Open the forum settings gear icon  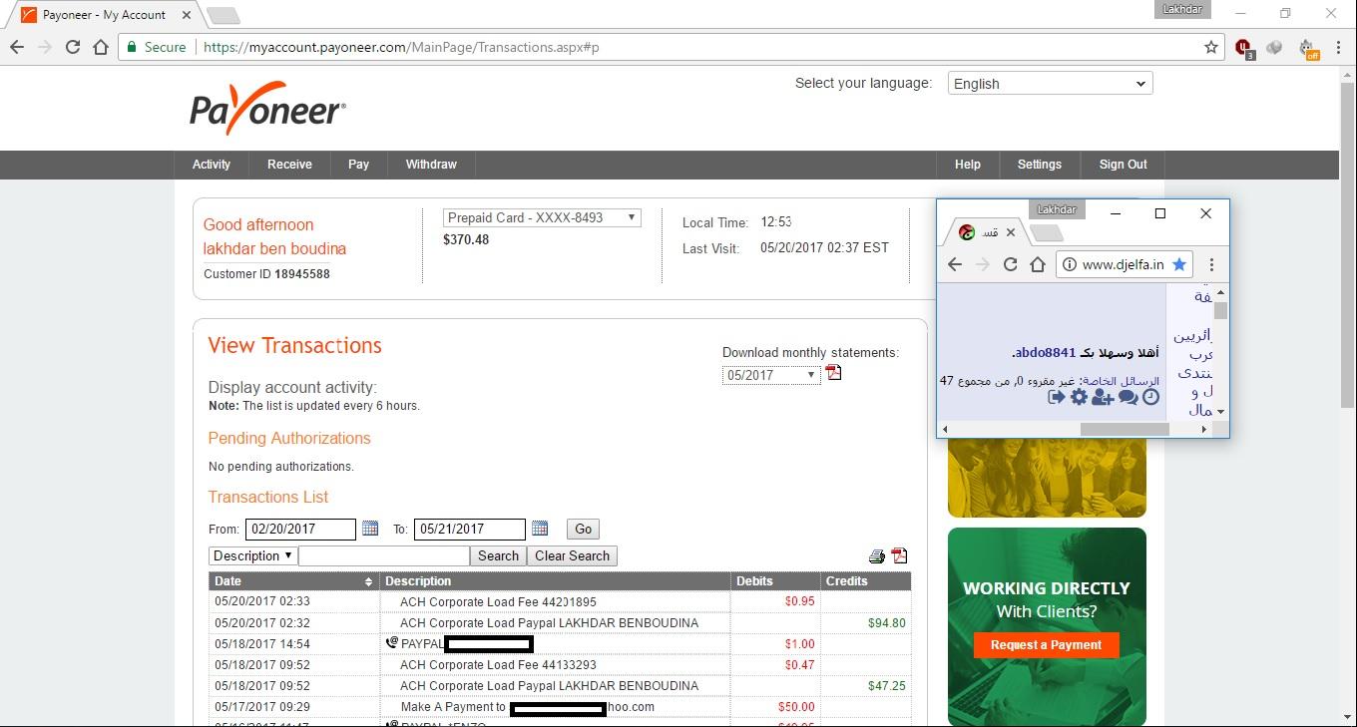pos(1079,397)
